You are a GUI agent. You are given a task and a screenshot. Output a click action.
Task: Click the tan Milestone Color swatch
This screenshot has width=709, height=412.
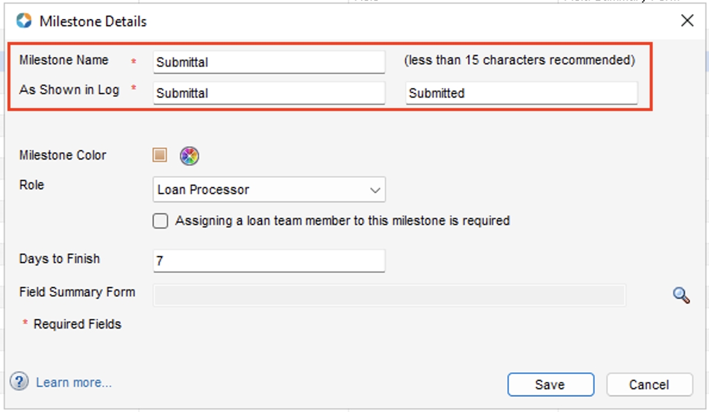click(x=160, y=155)
